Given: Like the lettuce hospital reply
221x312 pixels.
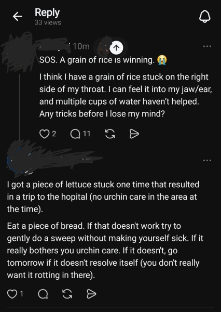Looking at the screenshot, I should (x=12, y=294).
